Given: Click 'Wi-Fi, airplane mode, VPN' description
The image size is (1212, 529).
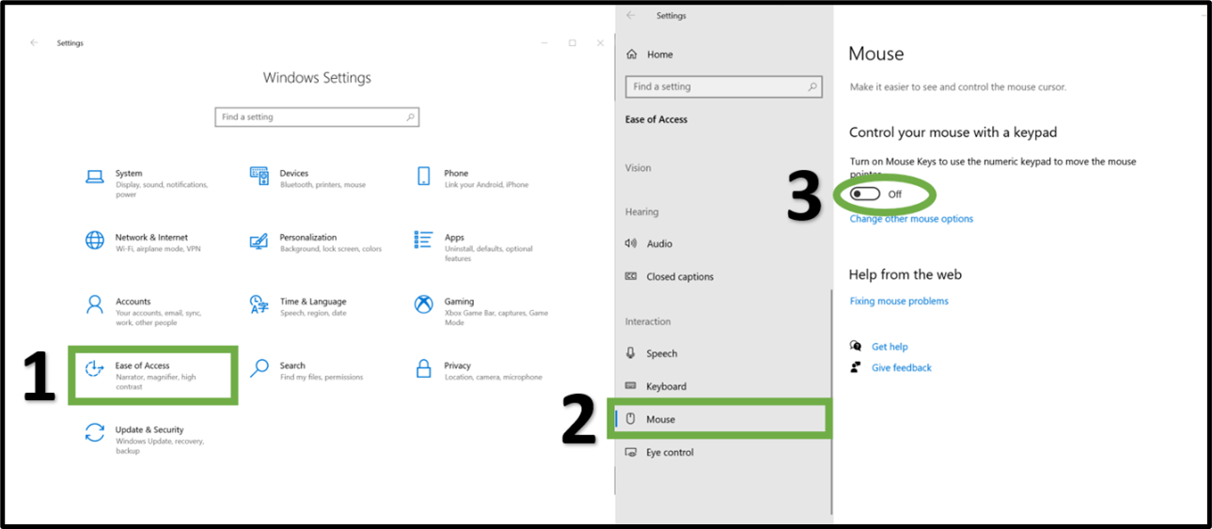Looking at the screenshot, I should 158,249.
